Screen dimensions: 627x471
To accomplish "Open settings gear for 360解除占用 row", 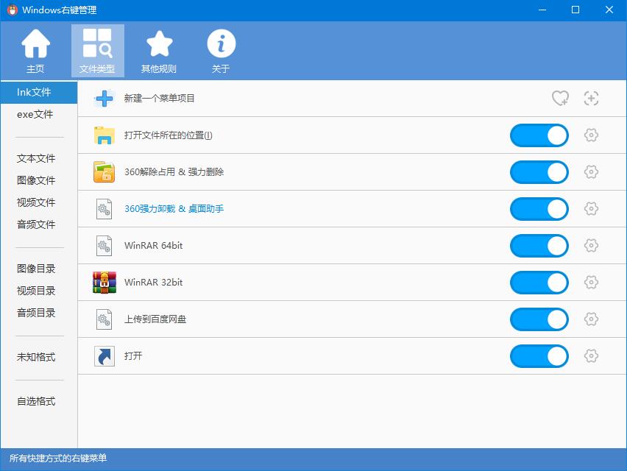I will (x=591, y=172).
